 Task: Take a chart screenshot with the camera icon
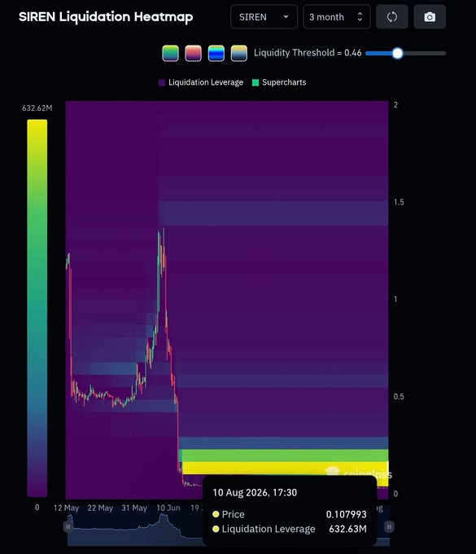[430, 16]
